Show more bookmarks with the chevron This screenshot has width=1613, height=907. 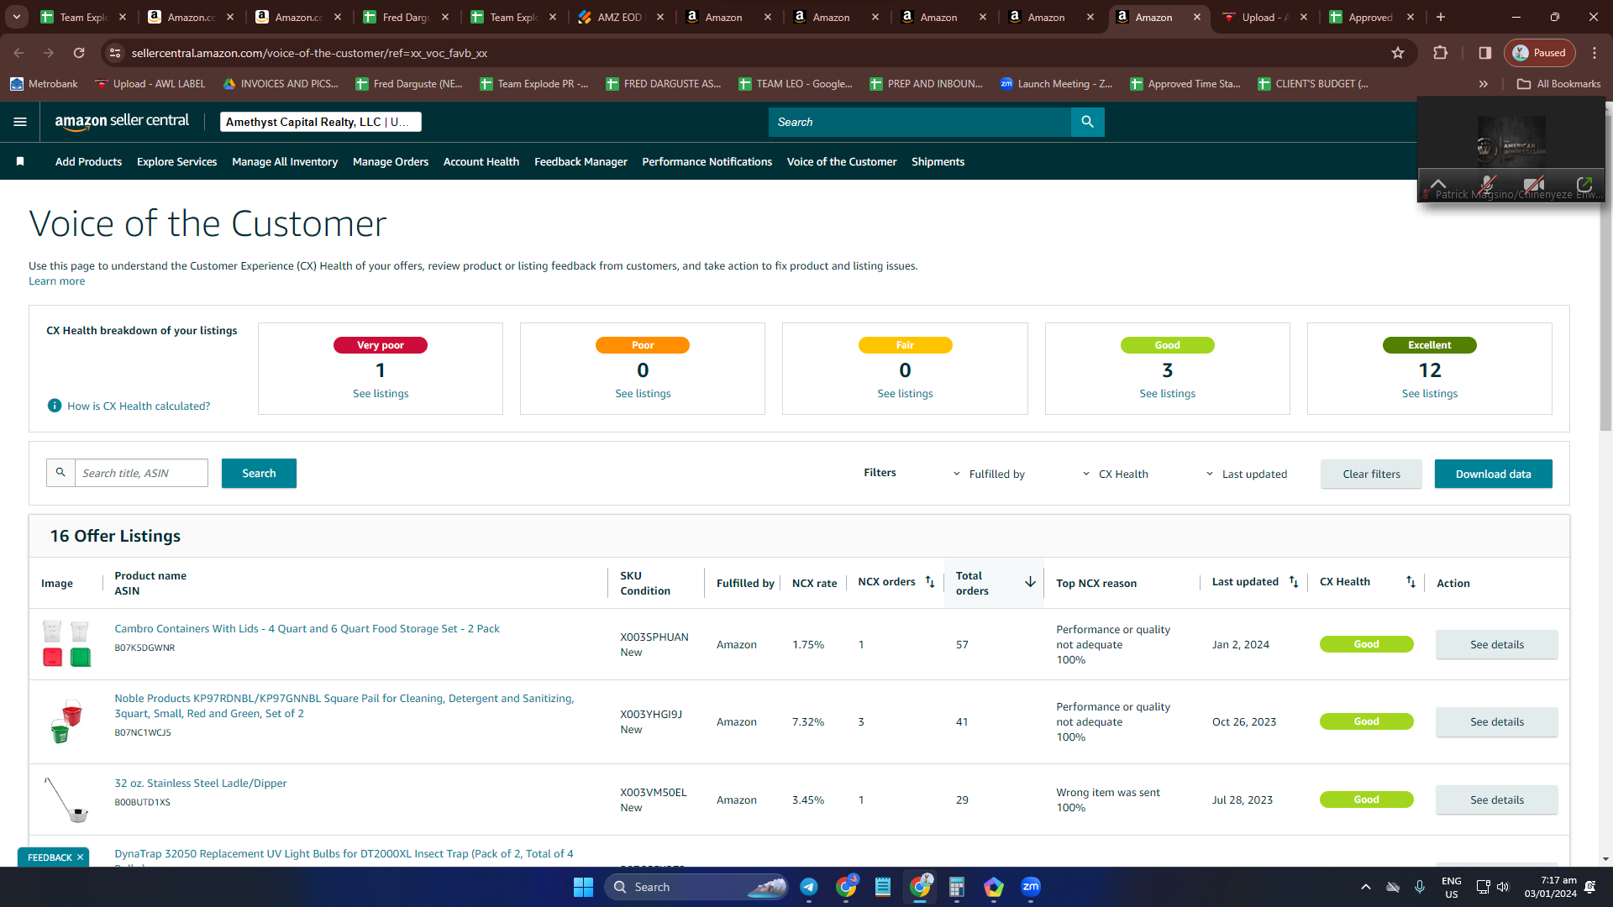click(1484, 84)
